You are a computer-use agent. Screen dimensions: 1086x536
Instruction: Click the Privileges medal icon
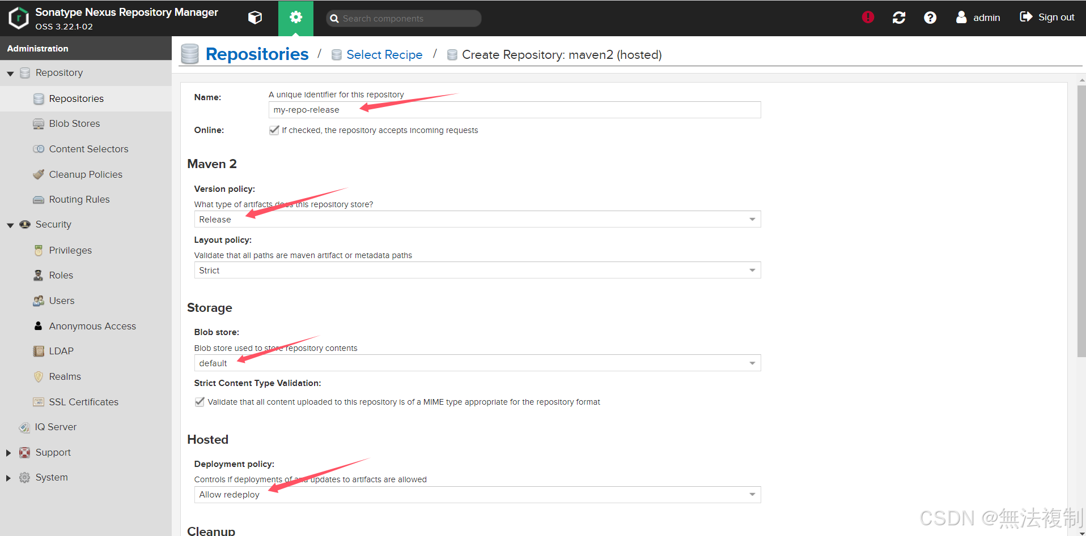39,250
